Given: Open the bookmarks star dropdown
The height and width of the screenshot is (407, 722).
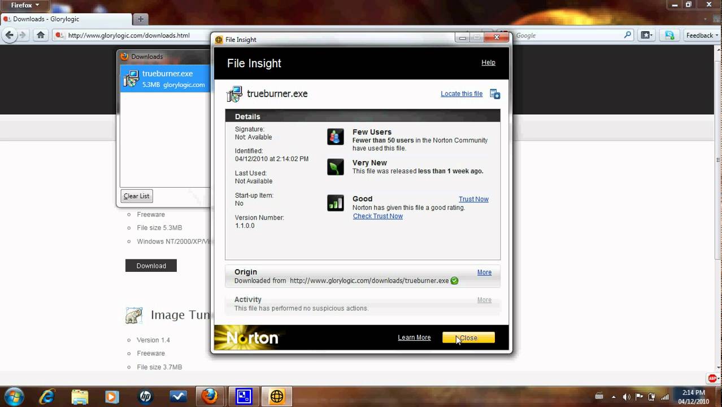Looking at the screenshot, I should (x=647, y=35).
